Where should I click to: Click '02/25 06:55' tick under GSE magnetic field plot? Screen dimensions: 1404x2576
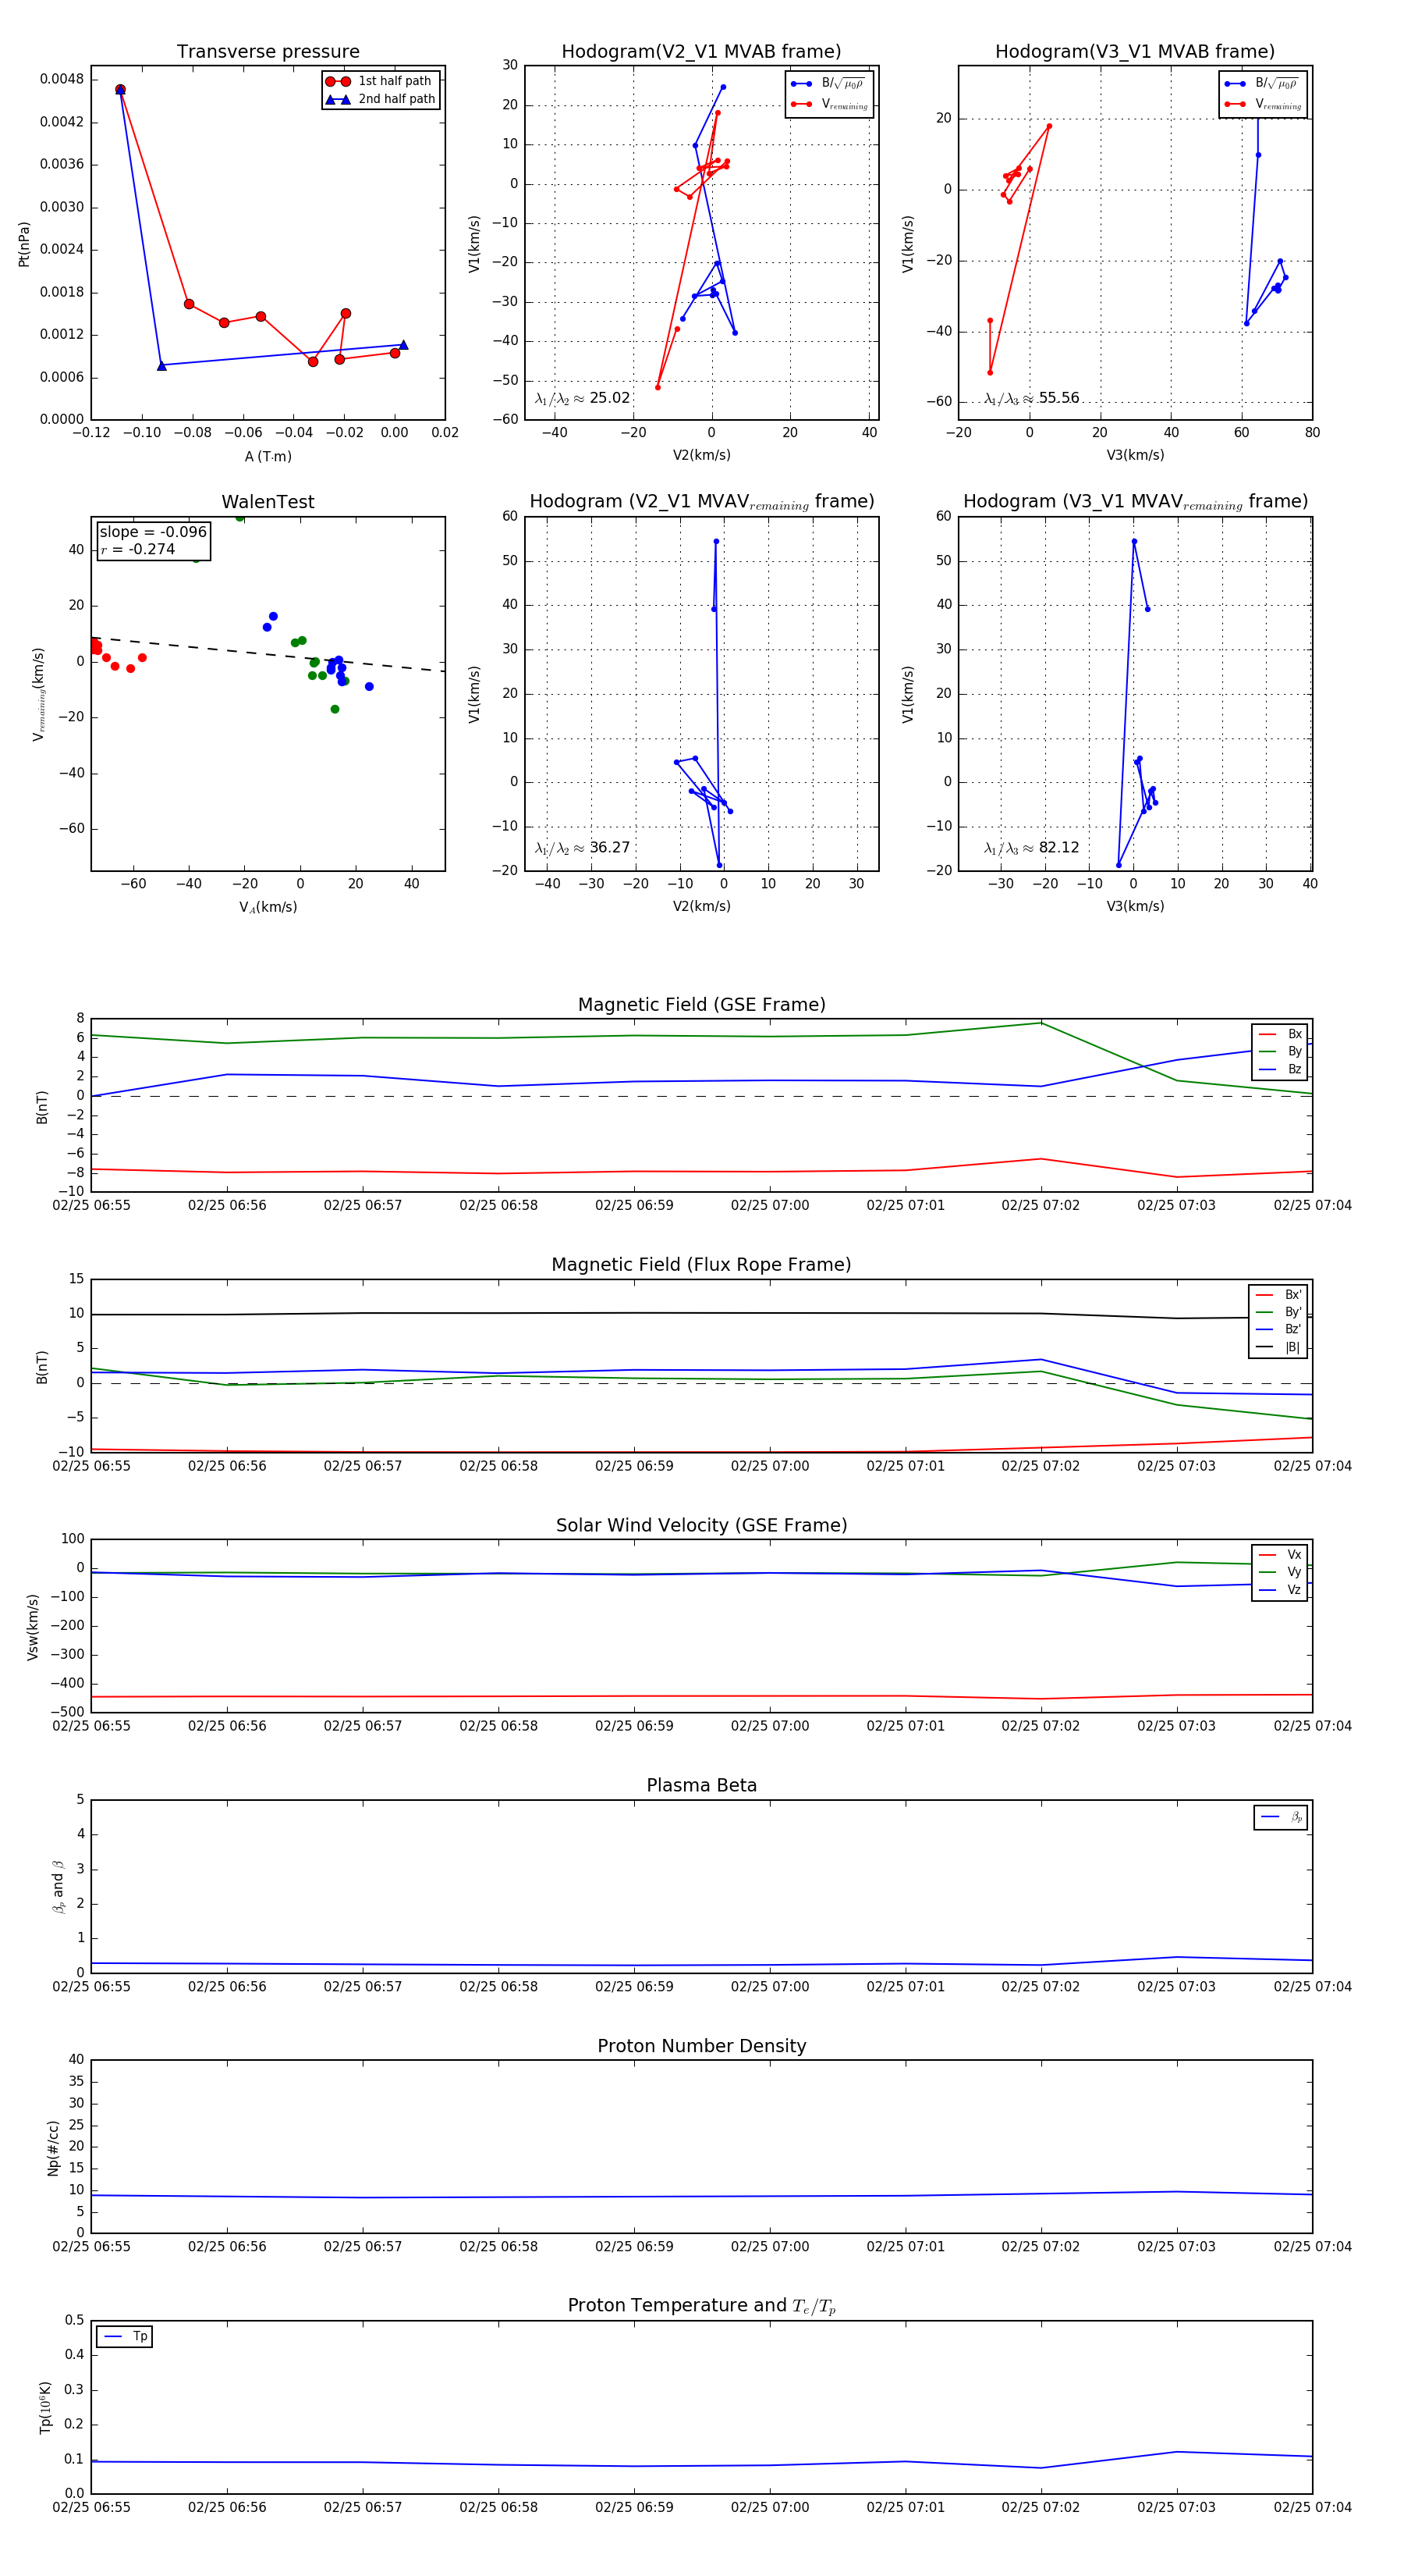pos(91,1205)
